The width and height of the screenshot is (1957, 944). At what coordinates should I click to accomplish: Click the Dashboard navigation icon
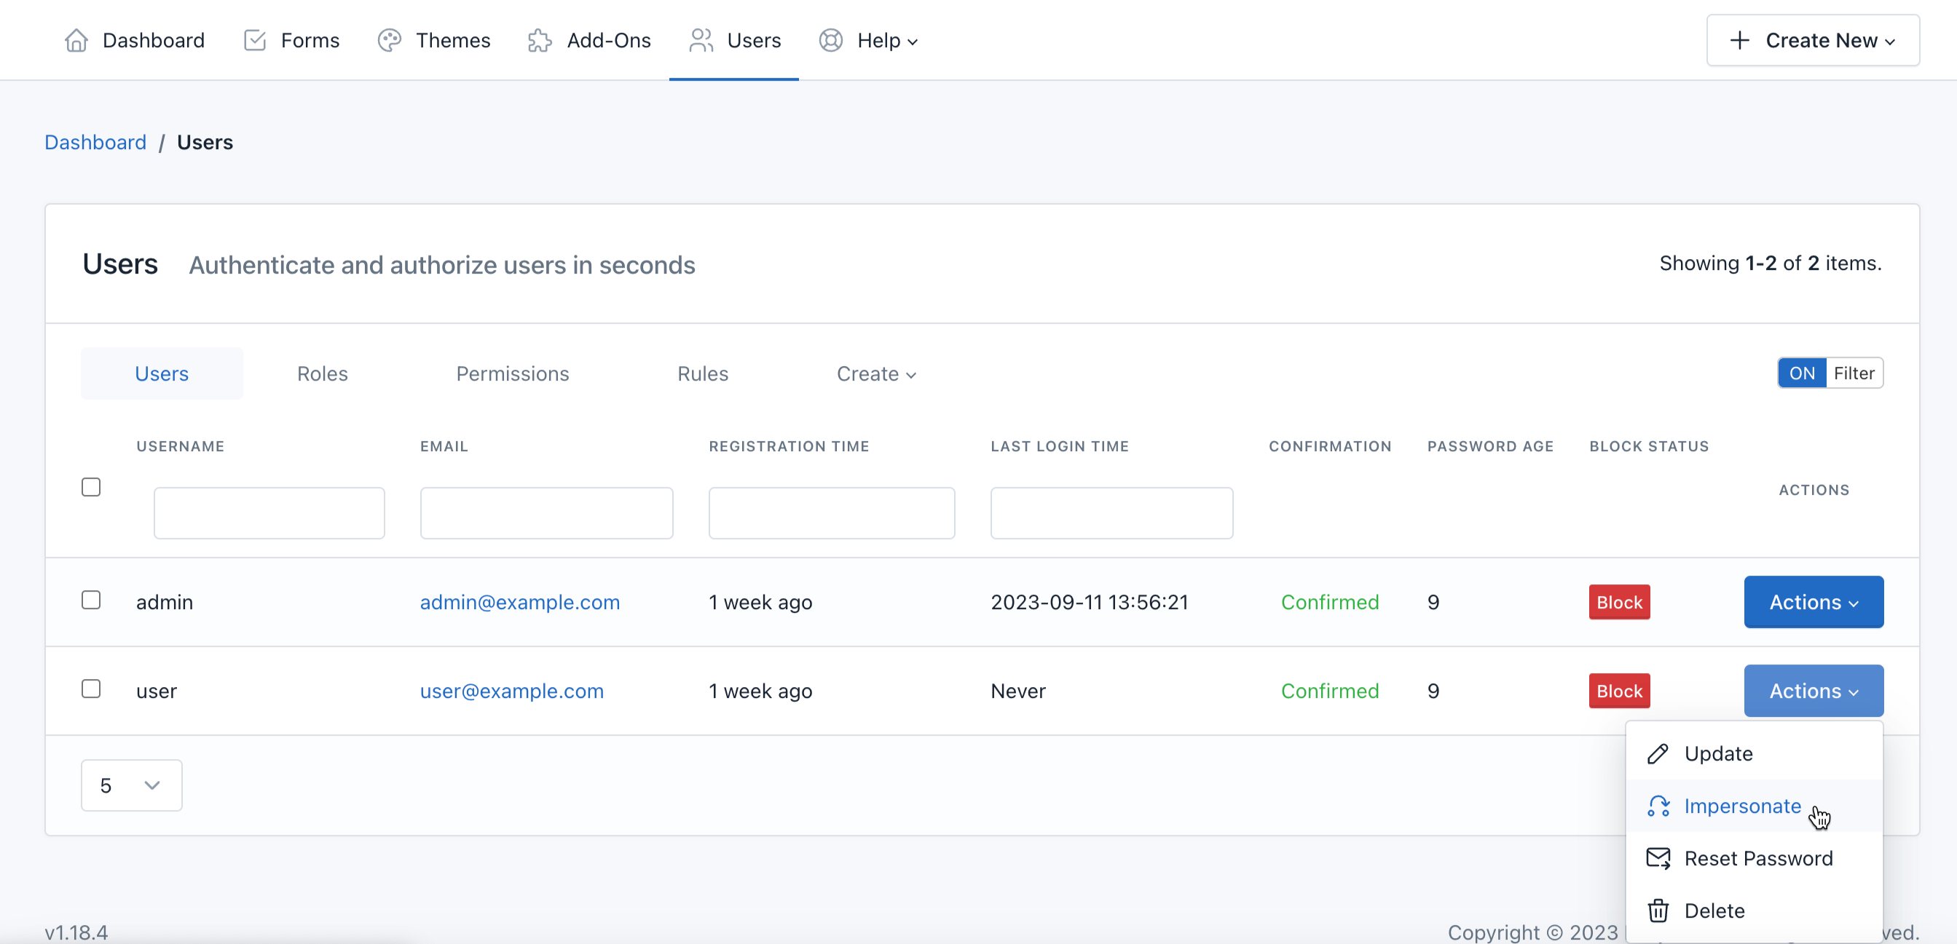click(x=76, y=39)
